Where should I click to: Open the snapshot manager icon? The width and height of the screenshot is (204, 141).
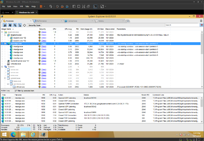click(67, 6)
